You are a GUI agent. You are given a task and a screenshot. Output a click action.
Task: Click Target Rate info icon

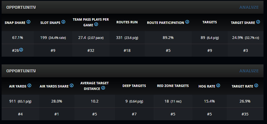coord(256,86)
